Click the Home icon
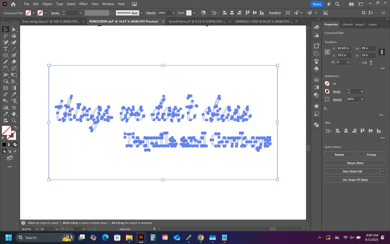This screenshot has height=244, width=390. point(13,4)
